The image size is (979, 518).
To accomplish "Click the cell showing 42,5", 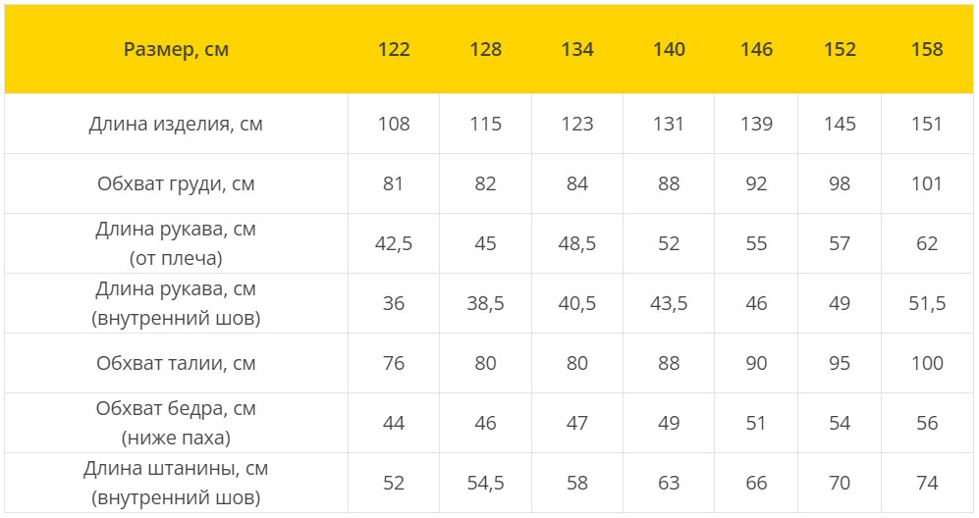I will tap(394, 243).
